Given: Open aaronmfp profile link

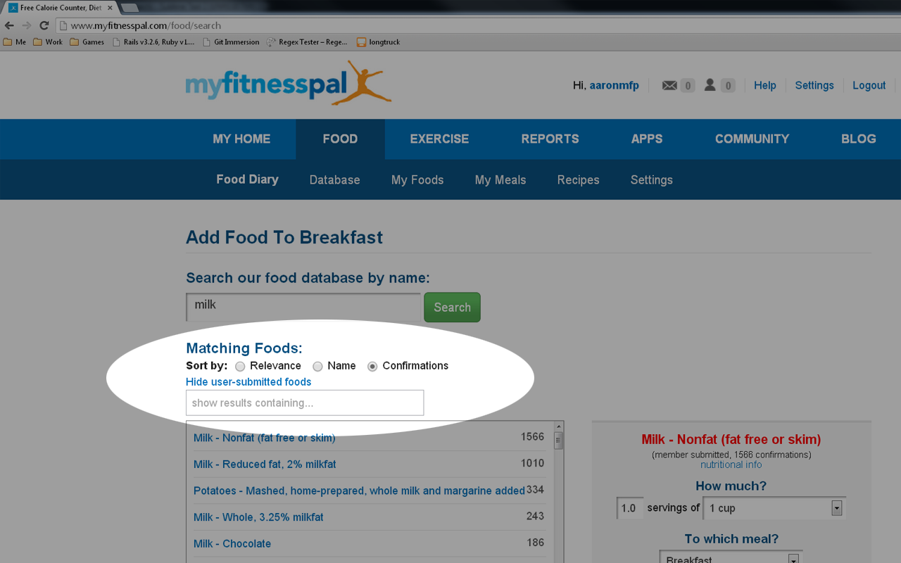Looking at the screenshot, I should (614, 85).
